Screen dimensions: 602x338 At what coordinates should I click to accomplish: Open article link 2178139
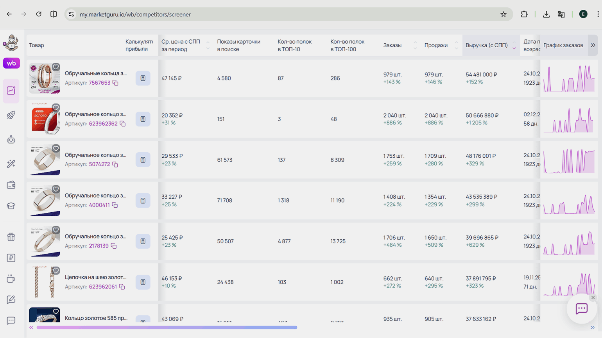click(x=99, y=246)
